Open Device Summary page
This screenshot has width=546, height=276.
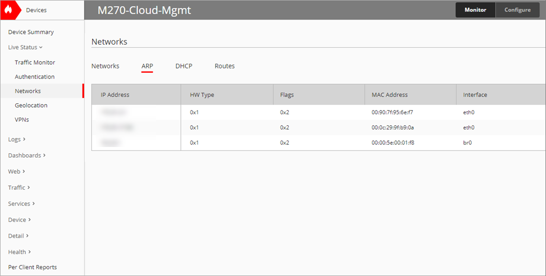click(x=31, y=32)
